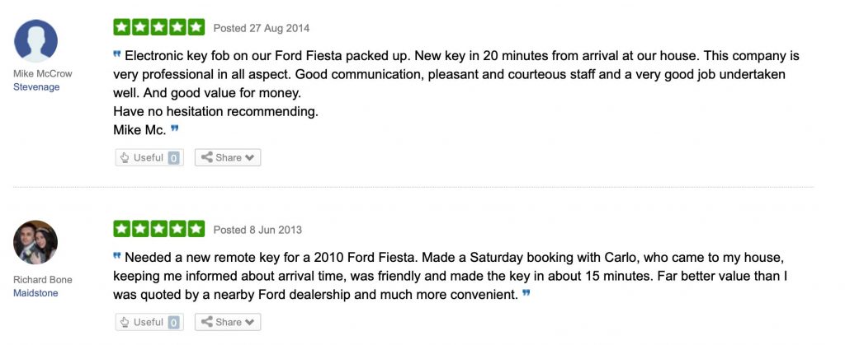Open Share dropdown on Richard Bone's review

point(228,322)
